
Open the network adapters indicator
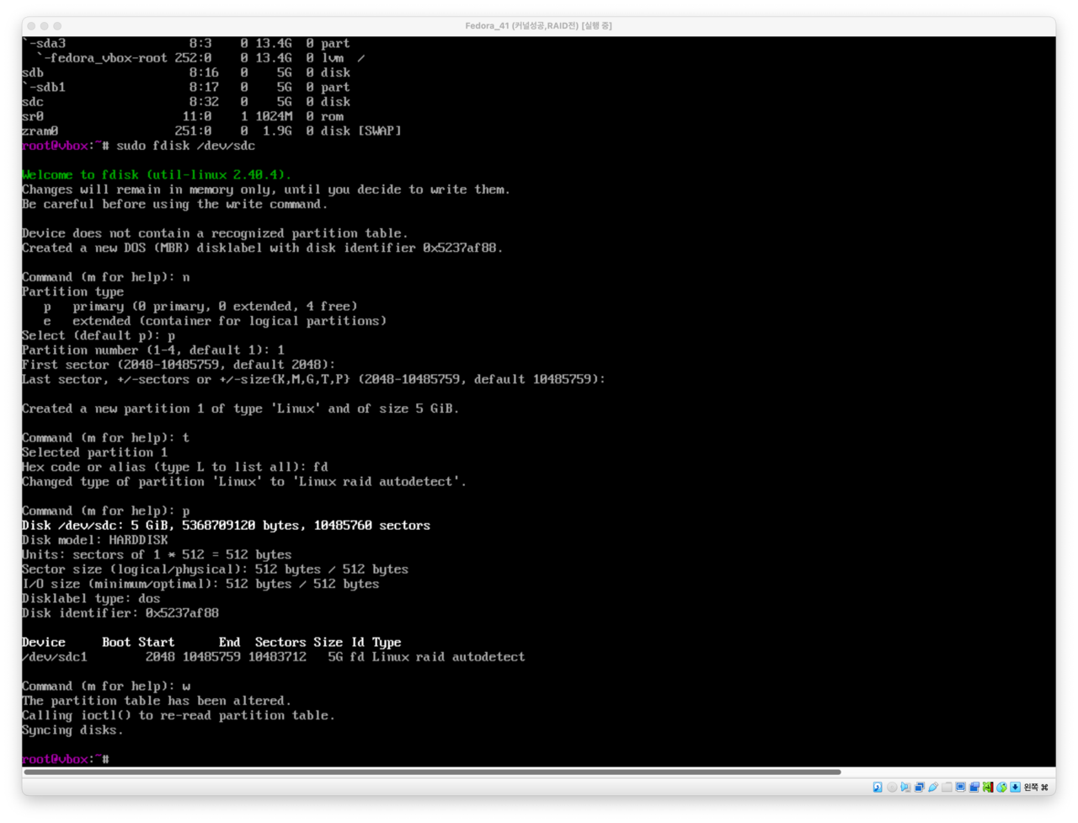pyautogui.click(x=920, y=788)
